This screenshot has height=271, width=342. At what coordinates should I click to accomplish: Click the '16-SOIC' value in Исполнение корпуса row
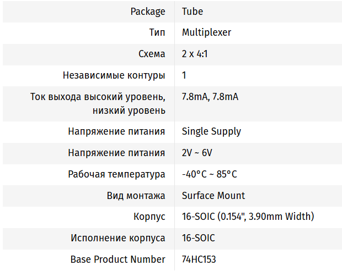click(x=198, y=238)
